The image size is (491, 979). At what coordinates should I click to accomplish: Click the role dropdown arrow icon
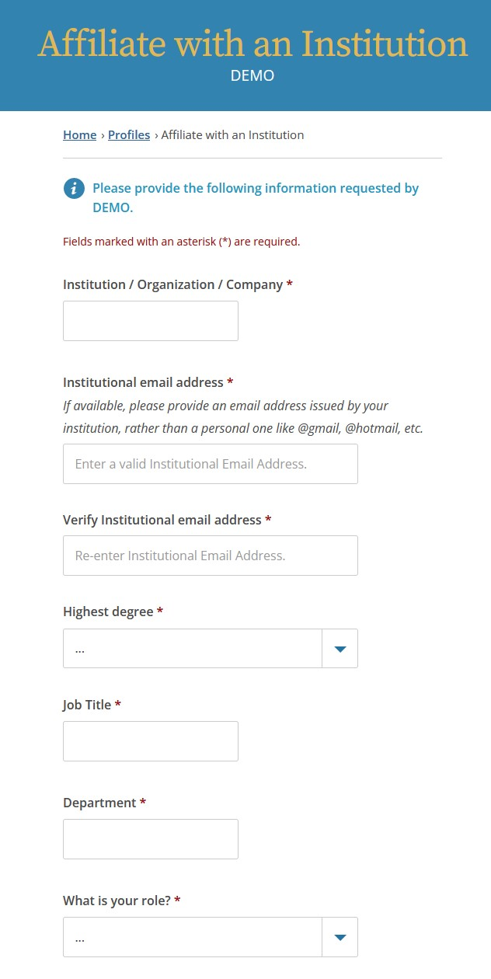(340, 936)
